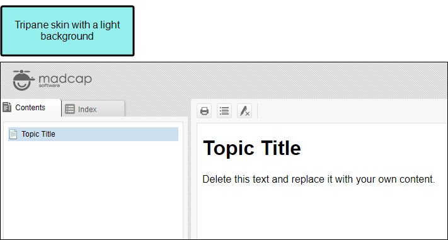The height and width of the screenshot is (240, 448).
Task: Click the 'Delete this text' paragraph
Action: click(319, 180)
